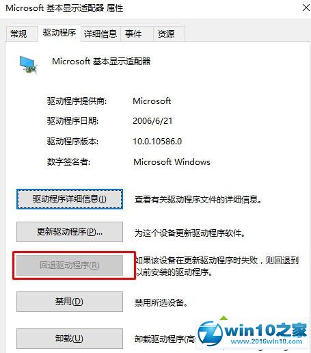Image resolution: width=311 pixels, height=353 pixels.
Task: Switch to the 常规 tab
Action: click(x=18, y=34)
